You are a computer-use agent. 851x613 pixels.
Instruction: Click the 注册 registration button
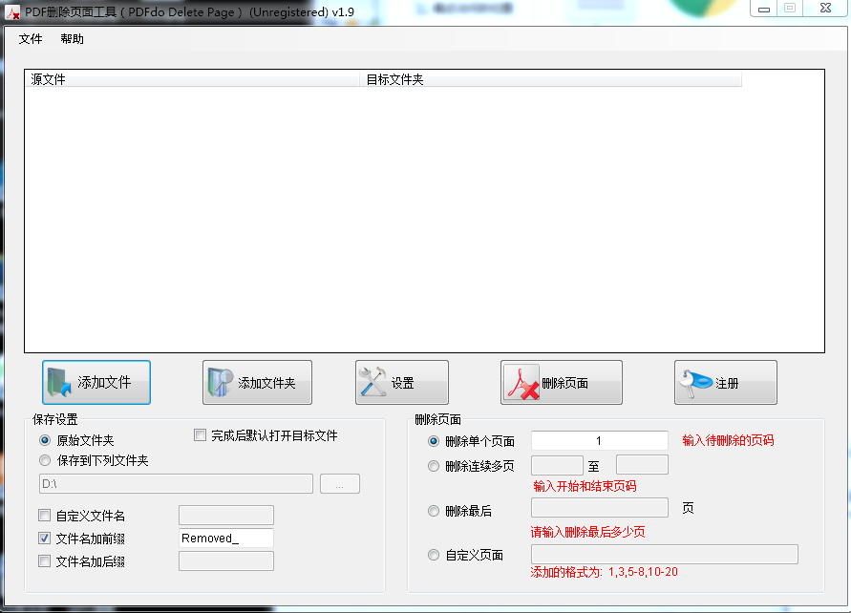(x=726, y=381)
